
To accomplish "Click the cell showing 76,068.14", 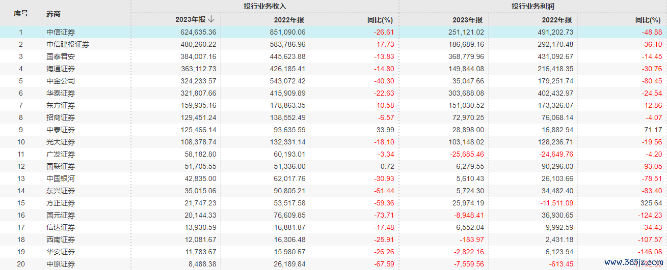I will (x=557, y=117).
